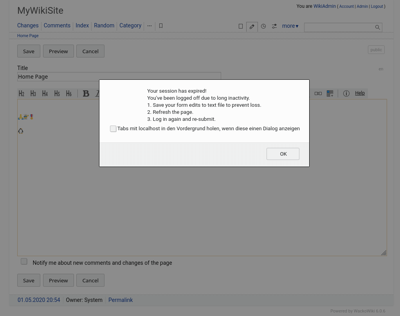This screenshot has height=316, width=400.
Task: Insert a table using the grid icon
Action: tap(330, 93)
